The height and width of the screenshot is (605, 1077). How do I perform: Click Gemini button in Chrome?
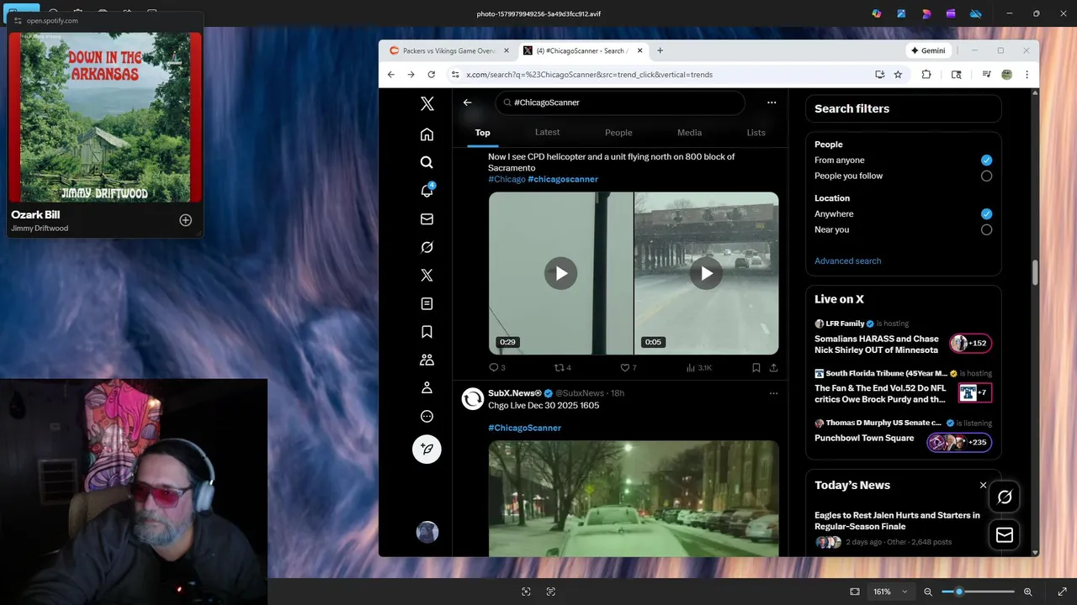click(928, 50)
